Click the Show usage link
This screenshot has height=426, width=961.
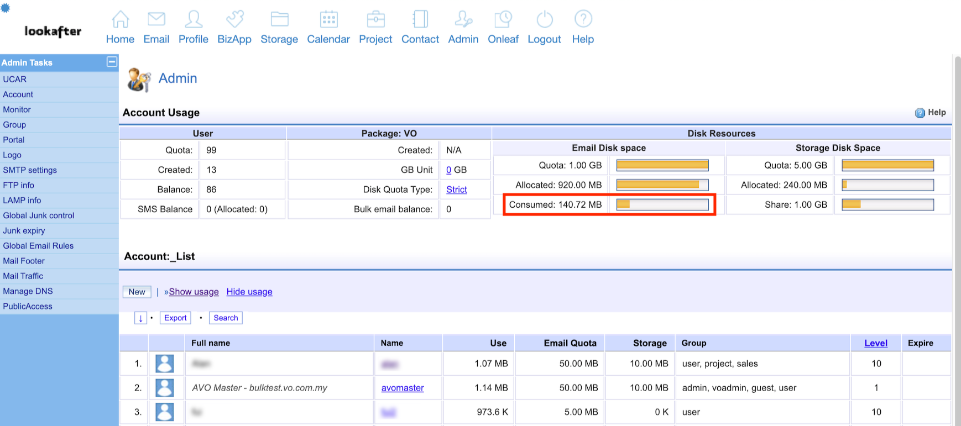click(194, 292)
